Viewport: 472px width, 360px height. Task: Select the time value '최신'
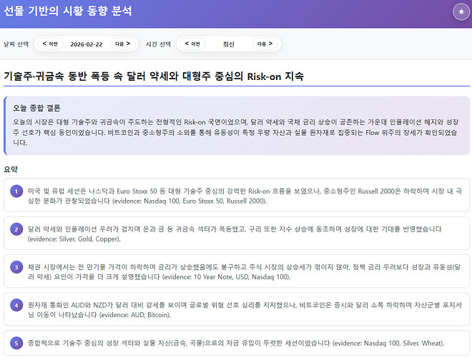click(x=228, y=44)
